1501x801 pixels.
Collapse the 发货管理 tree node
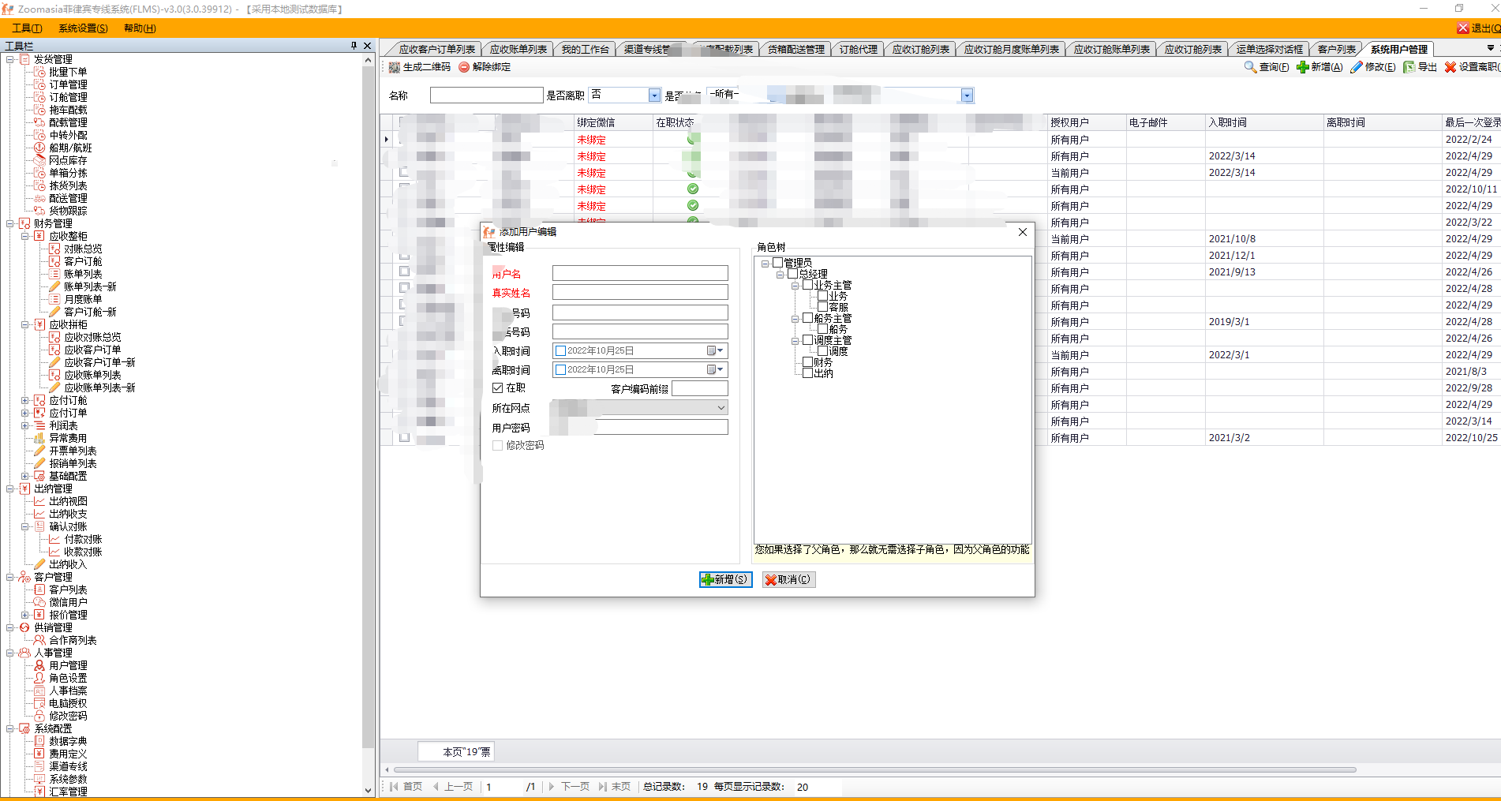coord(10,59)
